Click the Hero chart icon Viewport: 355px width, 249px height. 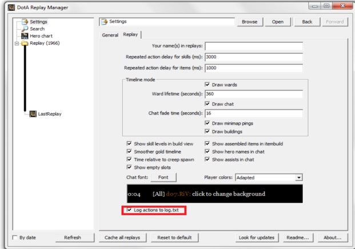(25, 35)
